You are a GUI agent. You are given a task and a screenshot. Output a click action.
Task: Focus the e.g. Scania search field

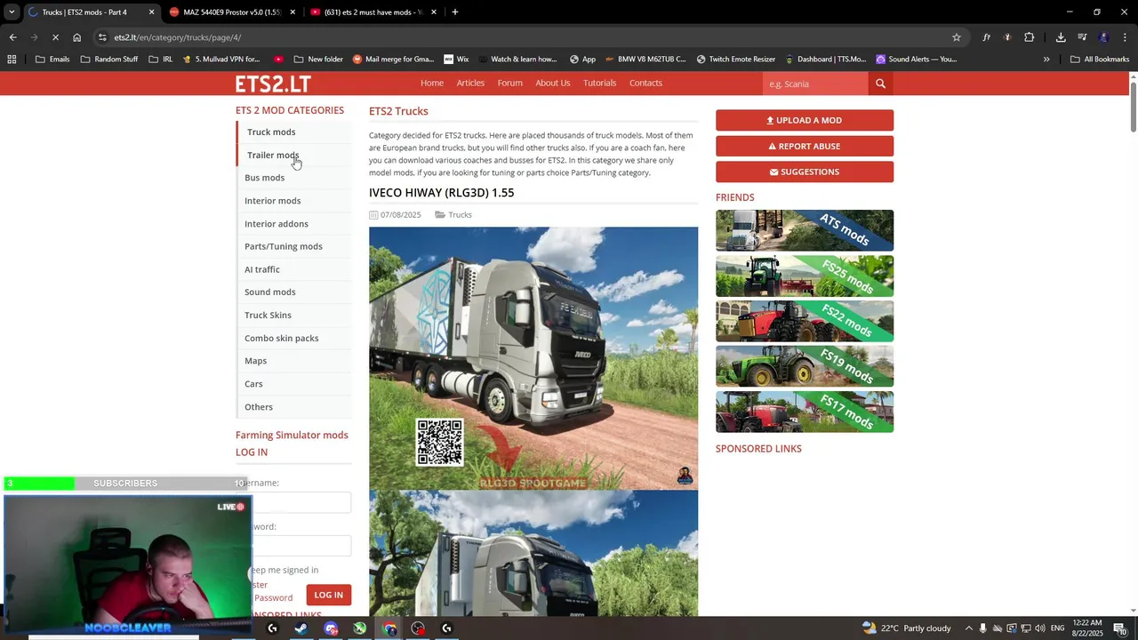(x=815, y=84)
